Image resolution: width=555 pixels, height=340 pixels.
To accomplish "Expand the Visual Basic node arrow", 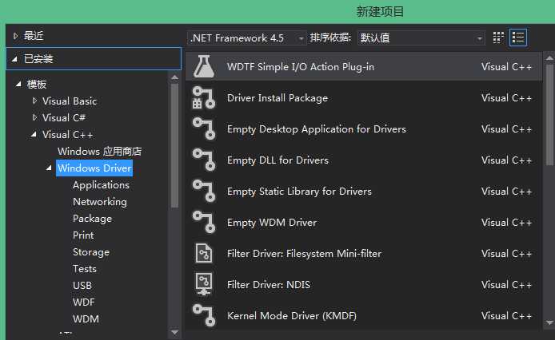I will point(34,101).
